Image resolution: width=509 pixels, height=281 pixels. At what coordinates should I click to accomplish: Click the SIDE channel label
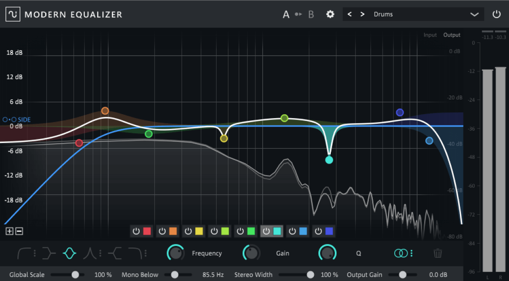pyautogui.click(x=25, y=120)
